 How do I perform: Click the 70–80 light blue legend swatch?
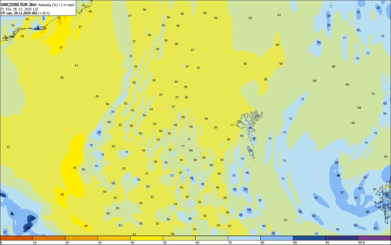click(244, 238)
